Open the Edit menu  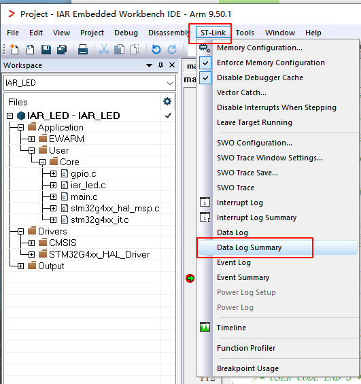(x=36, y=33)
